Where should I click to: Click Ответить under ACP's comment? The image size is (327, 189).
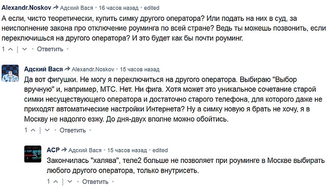click(x=96, y=182)
